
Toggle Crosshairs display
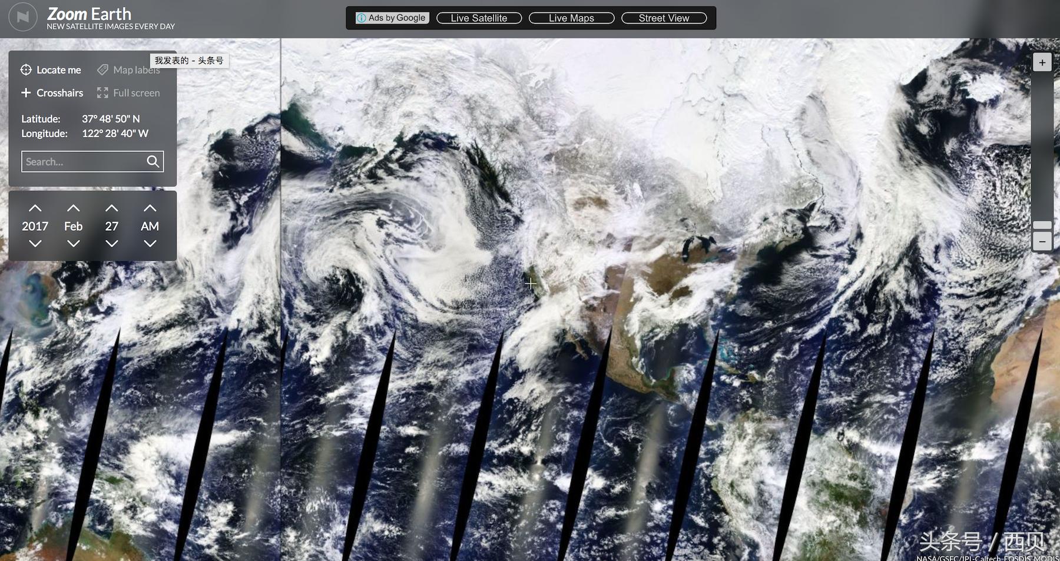tap(52, 93)
